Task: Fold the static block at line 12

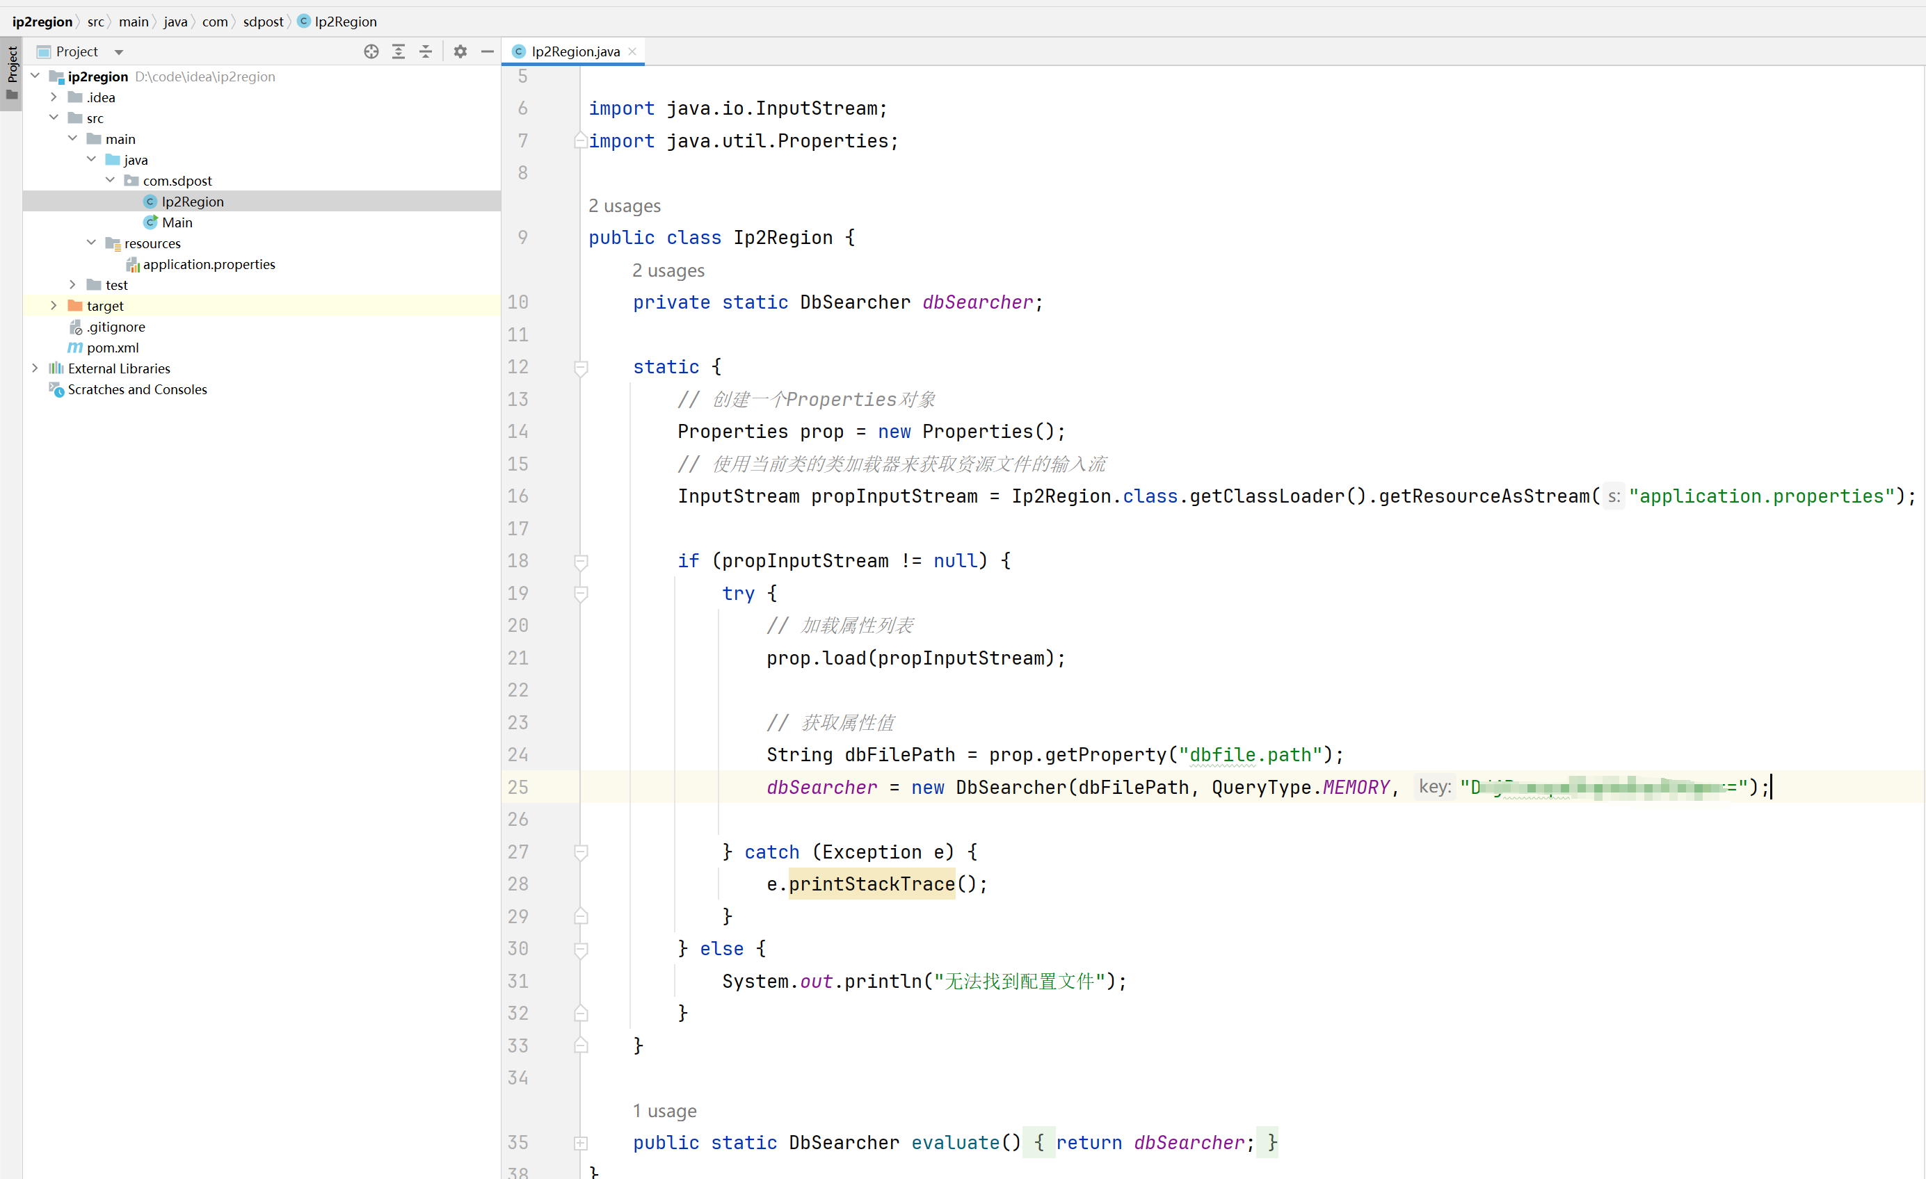Action: point(581,367)
